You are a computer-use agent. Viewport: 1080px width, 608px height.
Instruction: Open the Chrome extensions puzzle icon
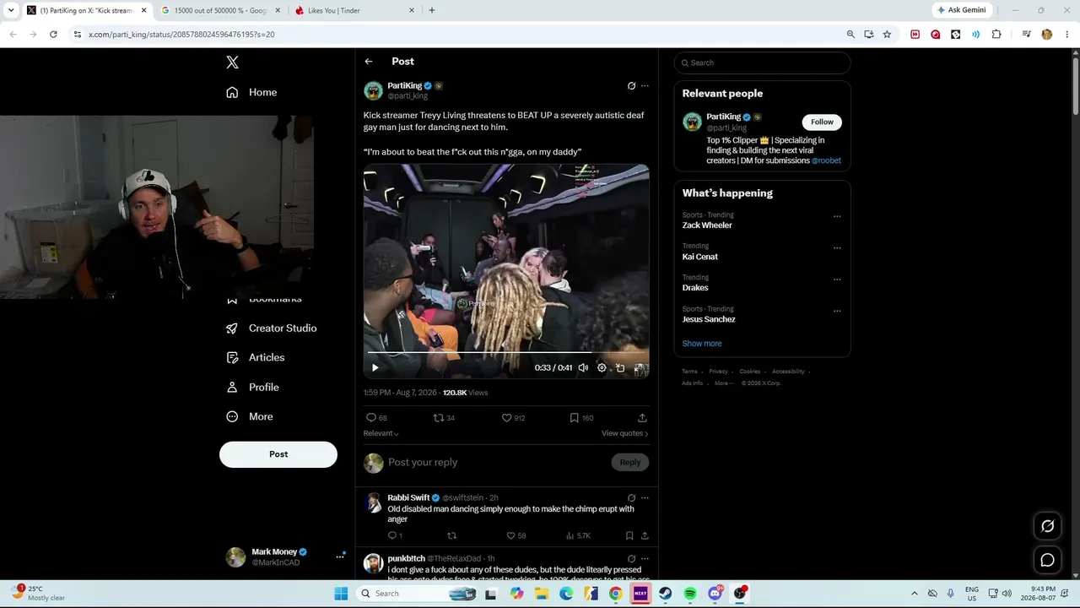[x=996, y=35]
